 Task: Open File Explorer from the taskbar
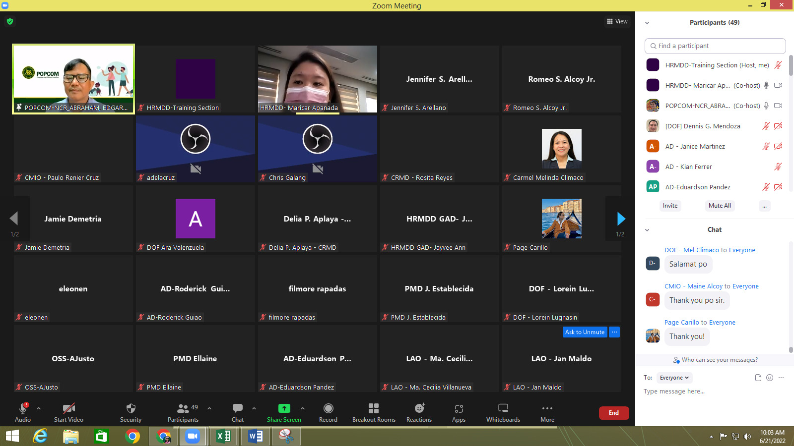(x=71, y=436)
